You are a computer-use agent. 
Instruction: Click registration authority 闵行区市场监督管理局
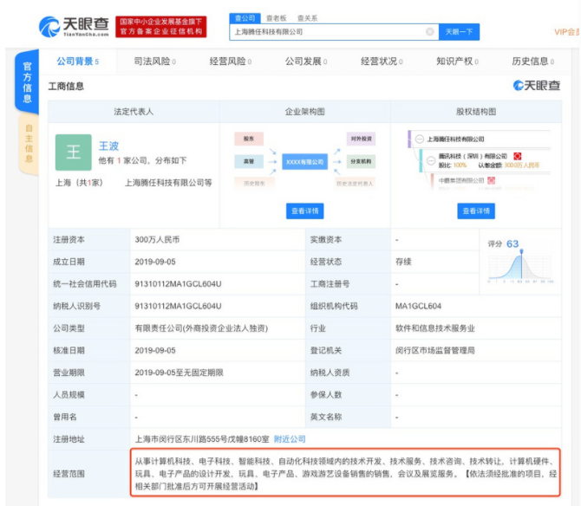pyautogui.click(x=435, y=351)
